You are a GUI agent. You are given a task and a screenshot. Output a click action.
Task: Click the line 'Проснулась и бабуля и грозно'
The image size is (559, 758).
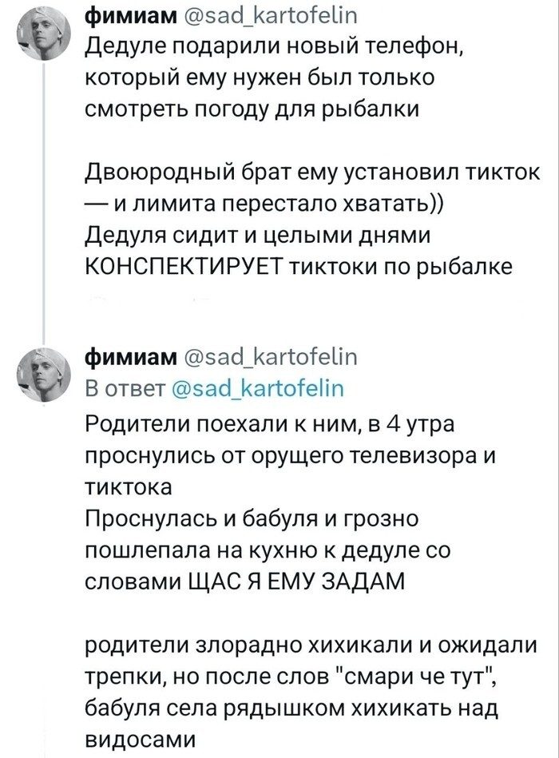251,521
